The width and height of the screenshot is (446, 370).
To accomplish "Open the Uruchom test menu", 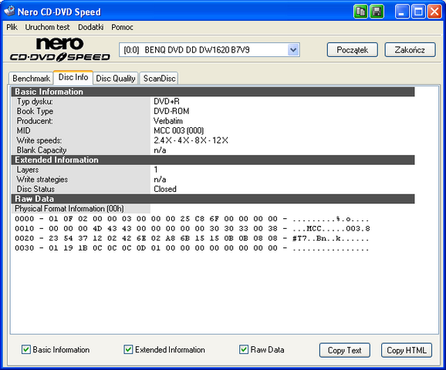I will pyautogui.click(x=47, y=27).
